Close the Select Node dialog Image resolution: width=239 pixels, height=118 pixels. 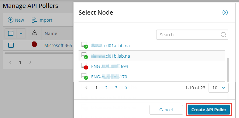click(225, 13)
